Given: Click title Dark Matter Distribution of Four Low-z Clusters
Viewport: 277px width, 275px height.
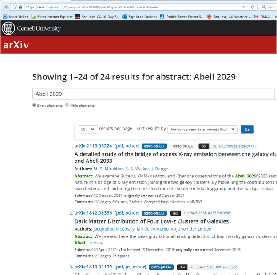Looking at the screenshot, I should click(x=151, y=221).
